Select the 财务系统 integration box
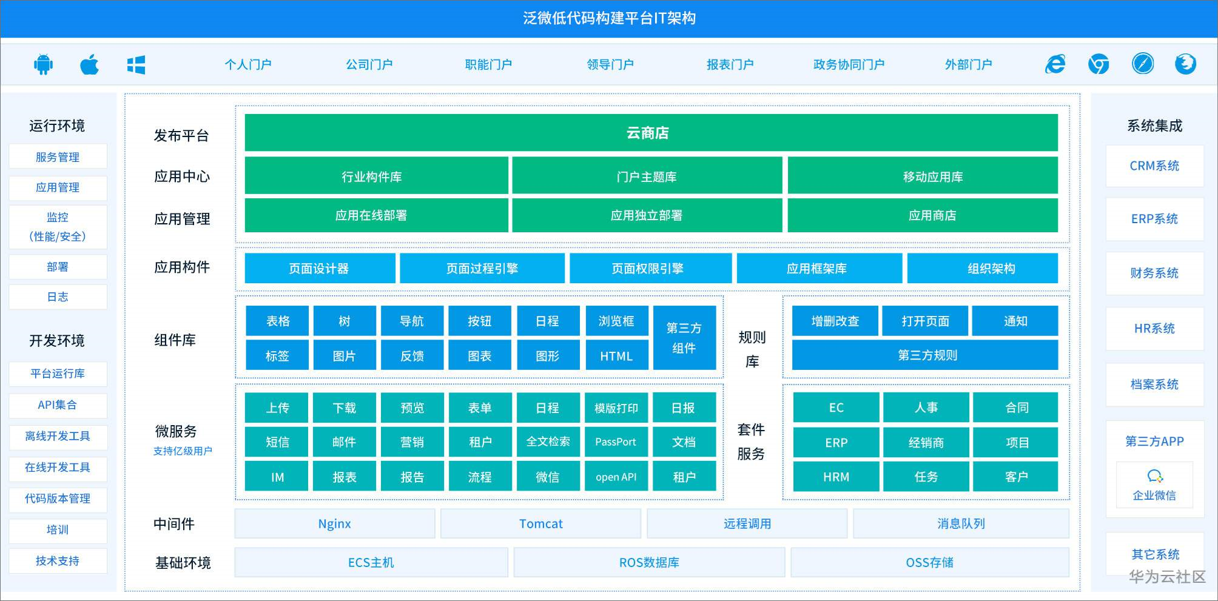 pos(1154,273)
